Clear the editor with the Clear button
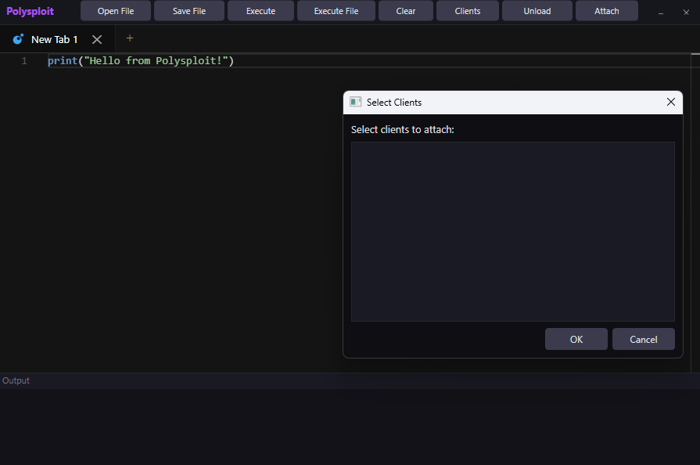The width and height of the screenshot is (700, 465). (x=406, y=11)
